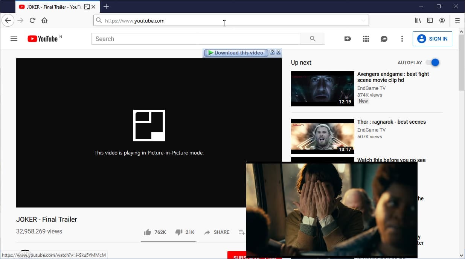This screenshot has width=465, height=259.
Task: Close the JOKER Final Trailer tab
Action: 93,7
